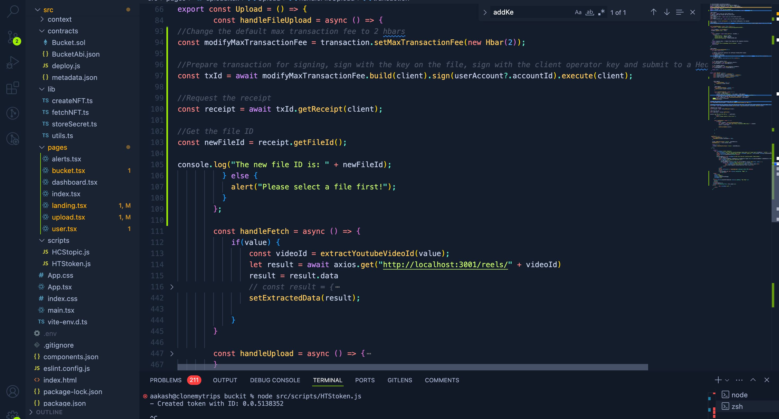Open terminal panel more actions menu
779x419 pixels.
[739, 380]
